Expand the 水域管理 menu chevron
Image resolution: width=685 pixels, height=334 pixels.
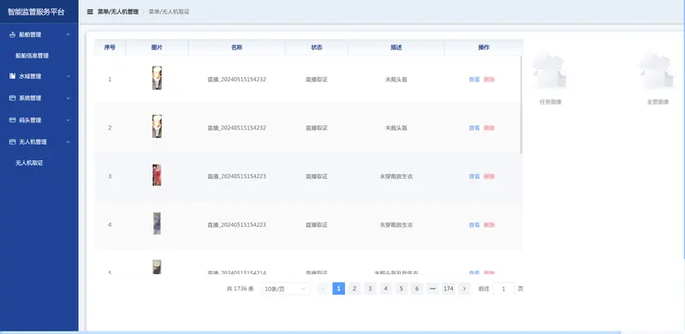[68, 76]
